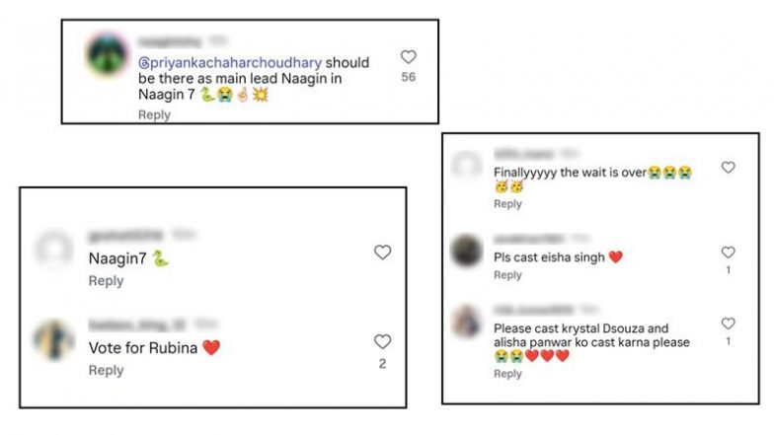
Task: View the 56 likes count
Action: [408, 77]
